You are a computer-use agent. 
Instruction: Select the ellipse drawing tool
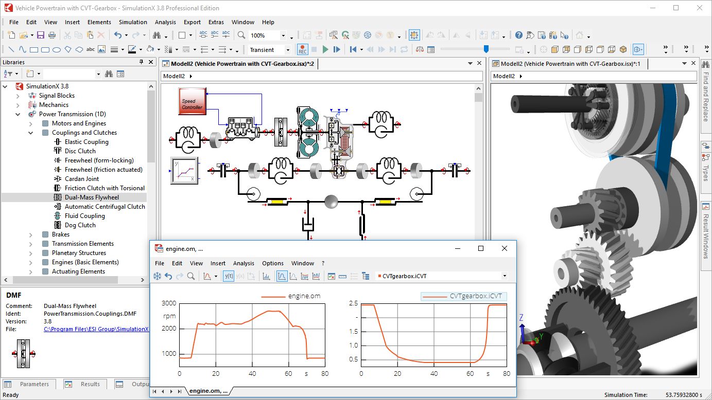pos(57,49)
